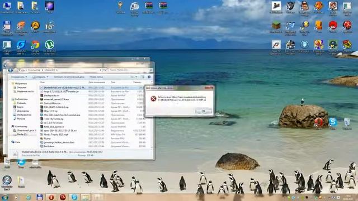The height and width of the screenshot is (201, 358).
Task: Click the Windows Start button
Action: [x=4, y=197]
